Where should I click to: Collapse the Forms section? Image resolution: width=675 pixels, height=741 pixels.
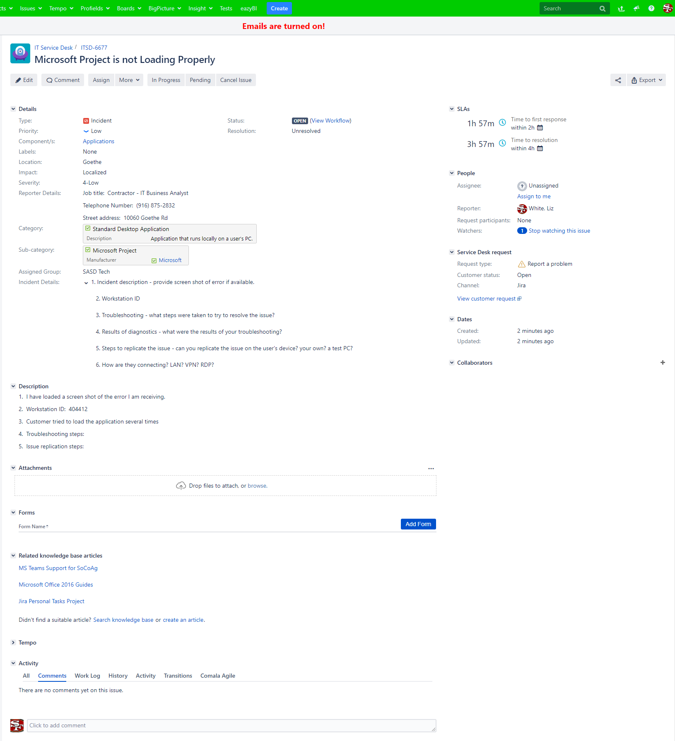click(13, 512)
